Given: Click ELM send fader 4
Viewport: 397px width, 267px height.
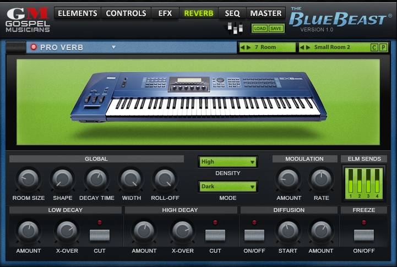Looking at the screenshot, I should pyautogui.click(x=377, y=181).
